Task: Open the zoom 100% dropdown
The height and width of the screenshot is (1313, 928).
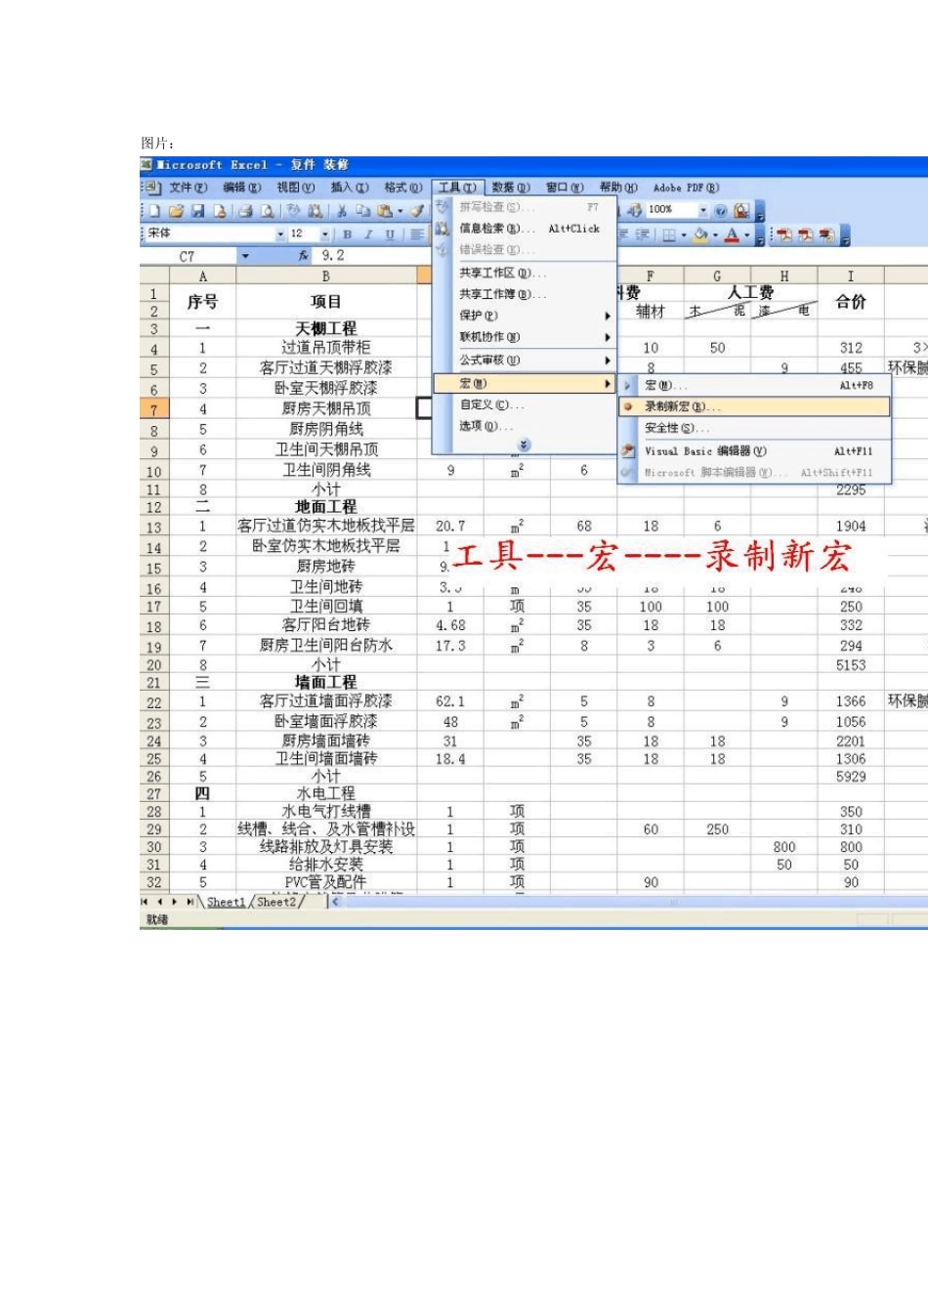Action: pos(703,211)
